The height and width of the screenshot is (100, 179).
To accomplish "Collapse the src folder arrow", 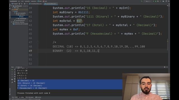I will coord(13,11).
